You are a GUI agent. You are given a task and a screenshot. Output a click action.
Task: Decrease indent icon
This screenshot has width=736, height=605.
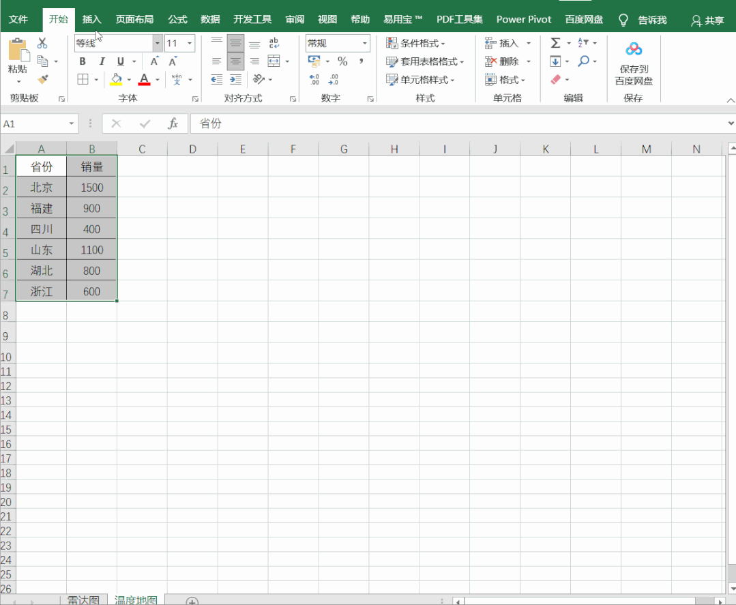216,79
